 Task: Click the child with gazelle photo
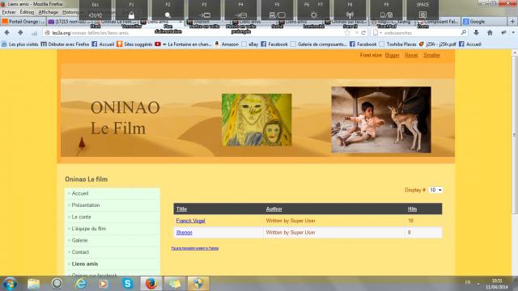(x=381, y=120)
